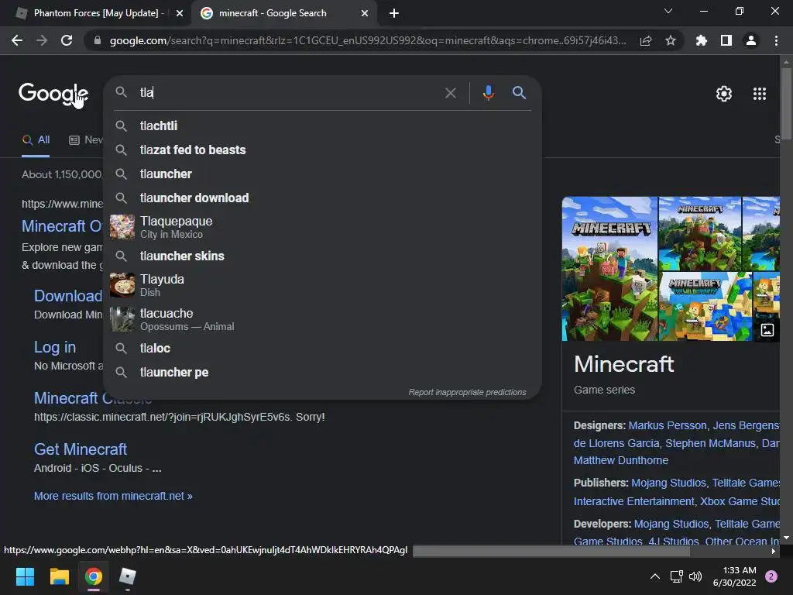Open the Roblox taskbar icon
The width and height of the screenshot is (793, 595).
tap(128, 576)
